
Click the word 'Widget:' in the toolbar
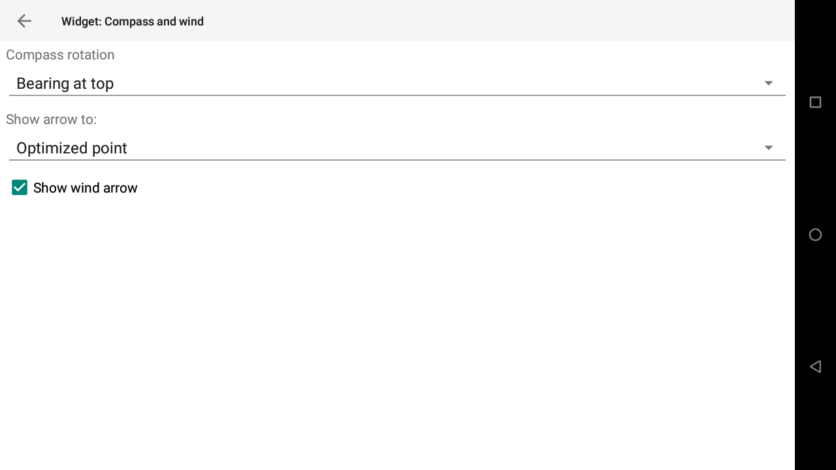(82, 22)
